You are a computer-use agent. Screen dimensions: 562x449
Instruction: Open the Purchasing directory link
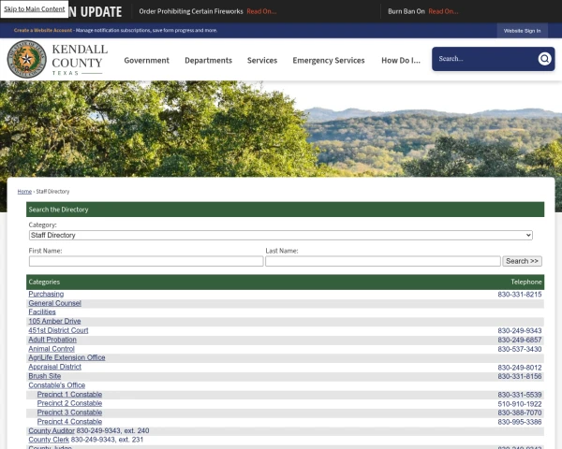[46, 294]
